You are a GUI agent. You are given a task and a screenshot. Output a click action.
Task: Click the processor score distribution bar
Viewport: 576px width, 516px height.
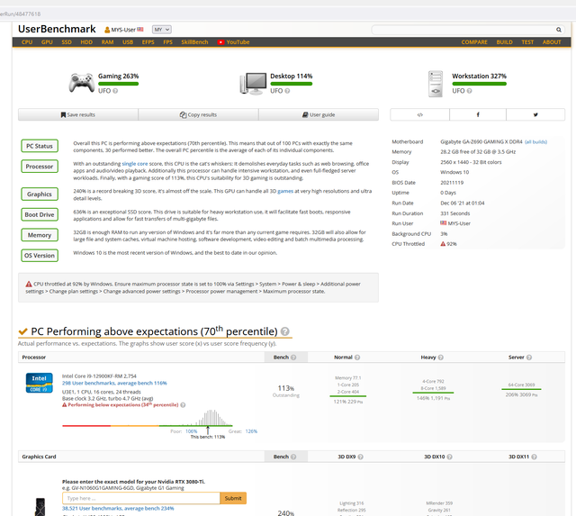click(147, 426)
